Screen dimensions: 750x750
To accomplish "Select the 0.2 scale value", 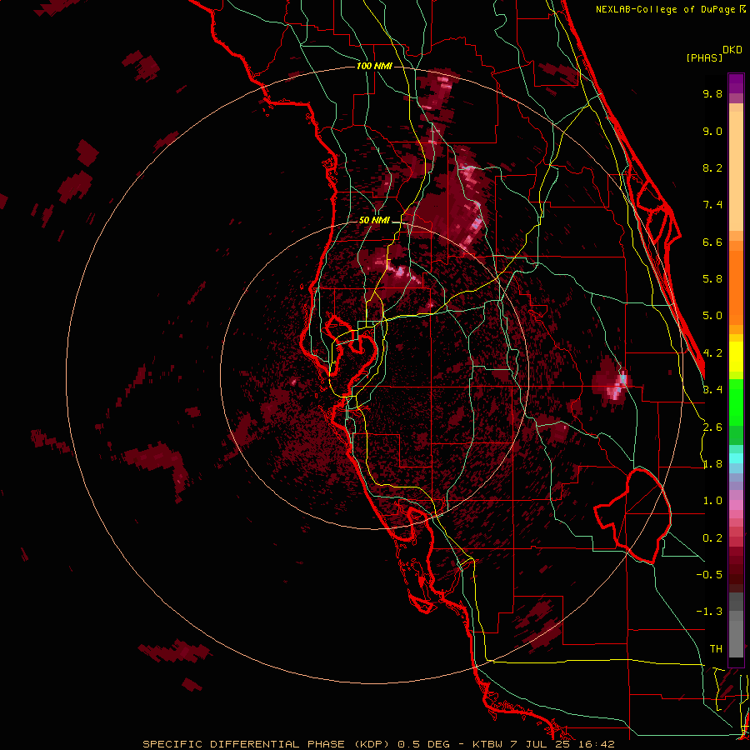I will pos(712,538).
